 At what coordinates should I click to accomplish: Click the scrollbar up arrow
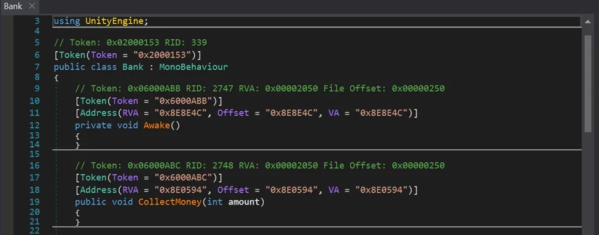click(587, 22)
